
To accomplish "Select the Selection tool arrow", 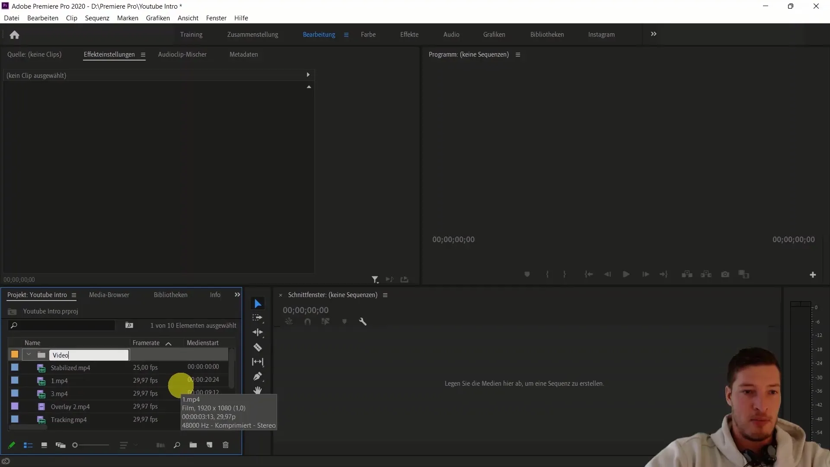I will click(x=258, y=304).
